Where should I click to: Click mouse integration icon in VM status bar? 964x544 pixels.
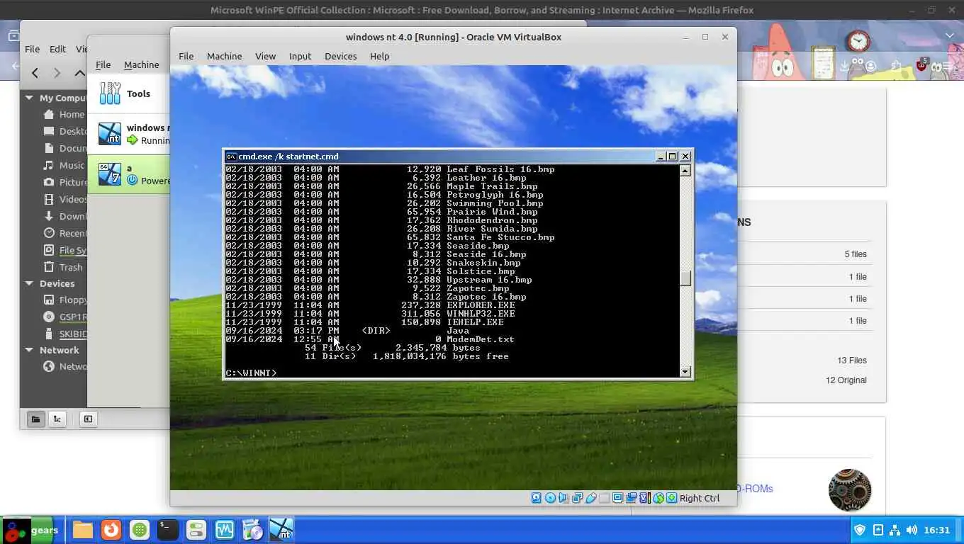(658, 498)
